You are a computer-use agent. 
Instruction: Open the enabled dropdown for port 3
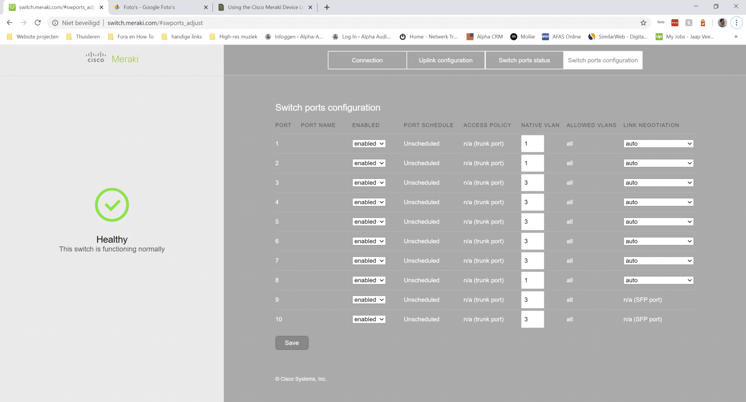coord(369,182)
